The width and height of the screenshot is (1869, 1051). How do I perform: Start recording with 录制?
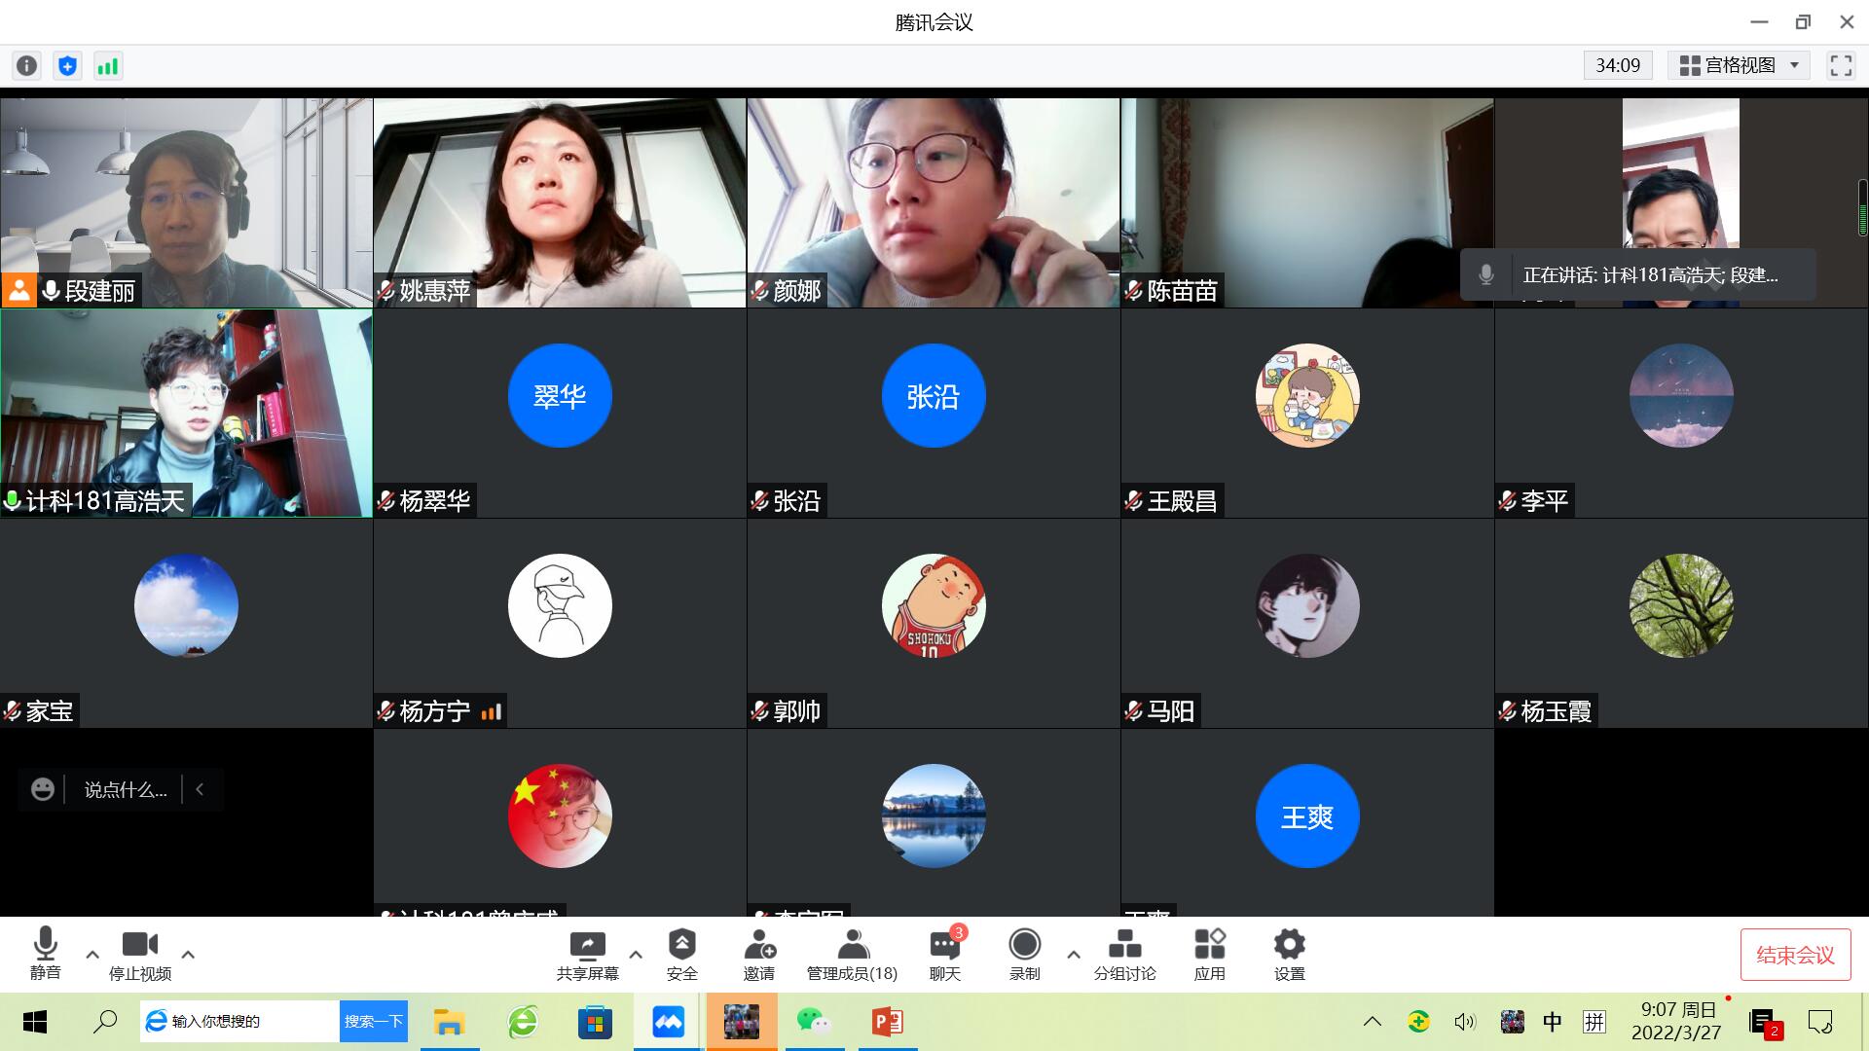pos(1024,954)
